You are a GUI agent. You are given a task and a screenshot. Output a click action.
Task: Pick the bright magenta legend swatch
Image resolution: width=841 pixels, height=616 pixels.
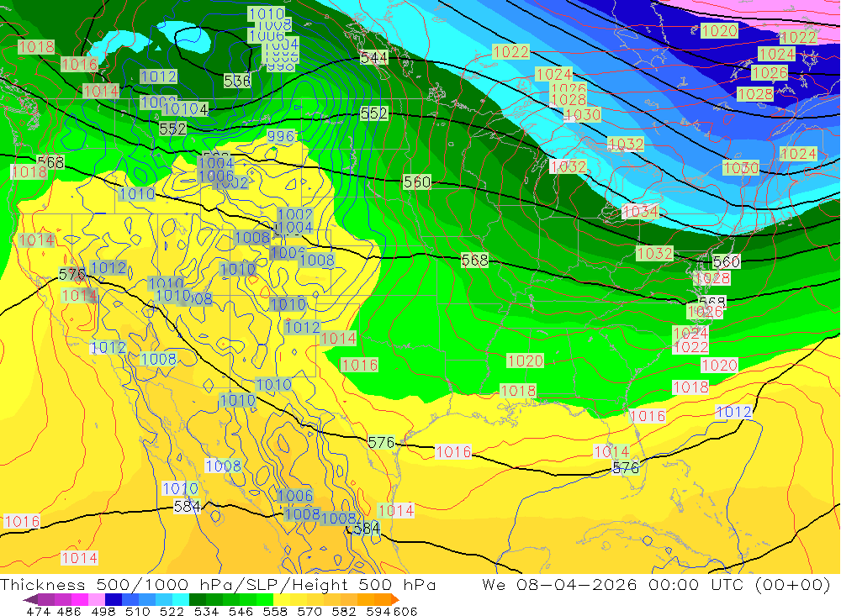pyautogui.click(x=80, y=599)
